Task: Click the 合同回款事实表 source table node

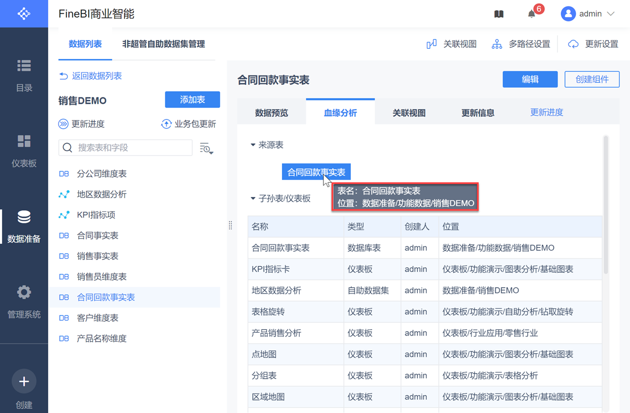Action: [316, 172]
